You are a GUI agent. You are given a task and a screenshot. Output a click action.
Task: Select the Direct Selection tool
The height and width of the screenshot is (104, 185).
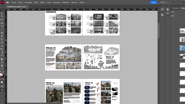point(2,13)
